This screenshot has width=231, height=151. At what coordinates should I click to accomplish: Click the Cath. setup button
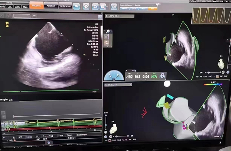17,7
